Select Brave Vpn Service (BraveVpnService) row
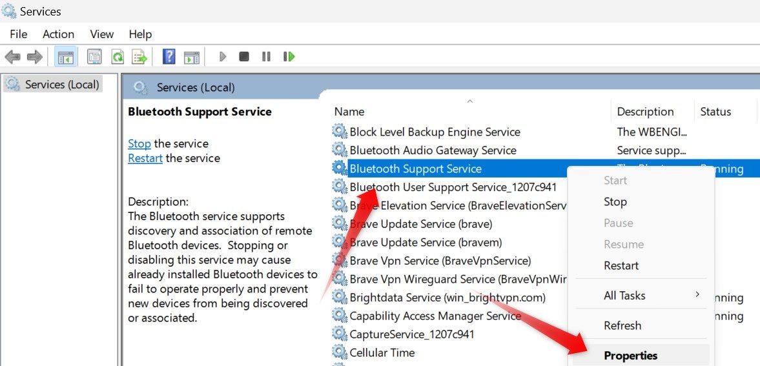760x366 pixels. [x=440, y=261]
